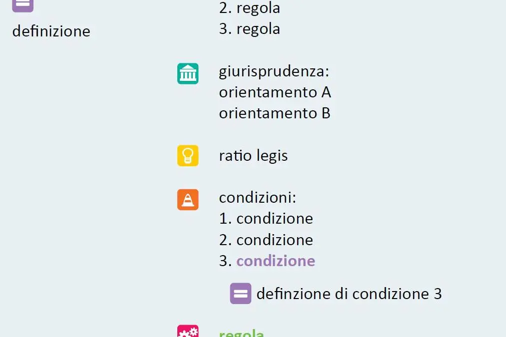The image size is (506, 337).
Task: Click the condizioni: heading
Action: [258, 197]
